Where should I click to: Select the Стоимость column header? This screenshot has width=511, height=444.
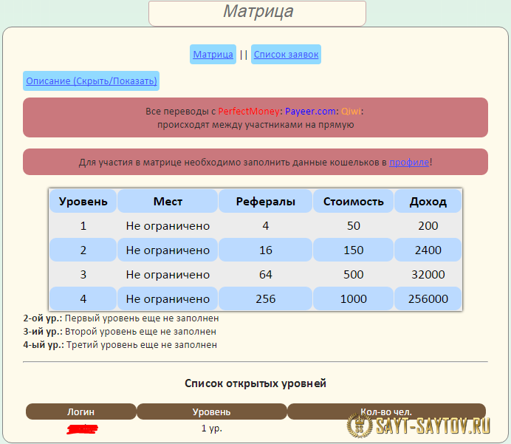[x=353, y=201]
